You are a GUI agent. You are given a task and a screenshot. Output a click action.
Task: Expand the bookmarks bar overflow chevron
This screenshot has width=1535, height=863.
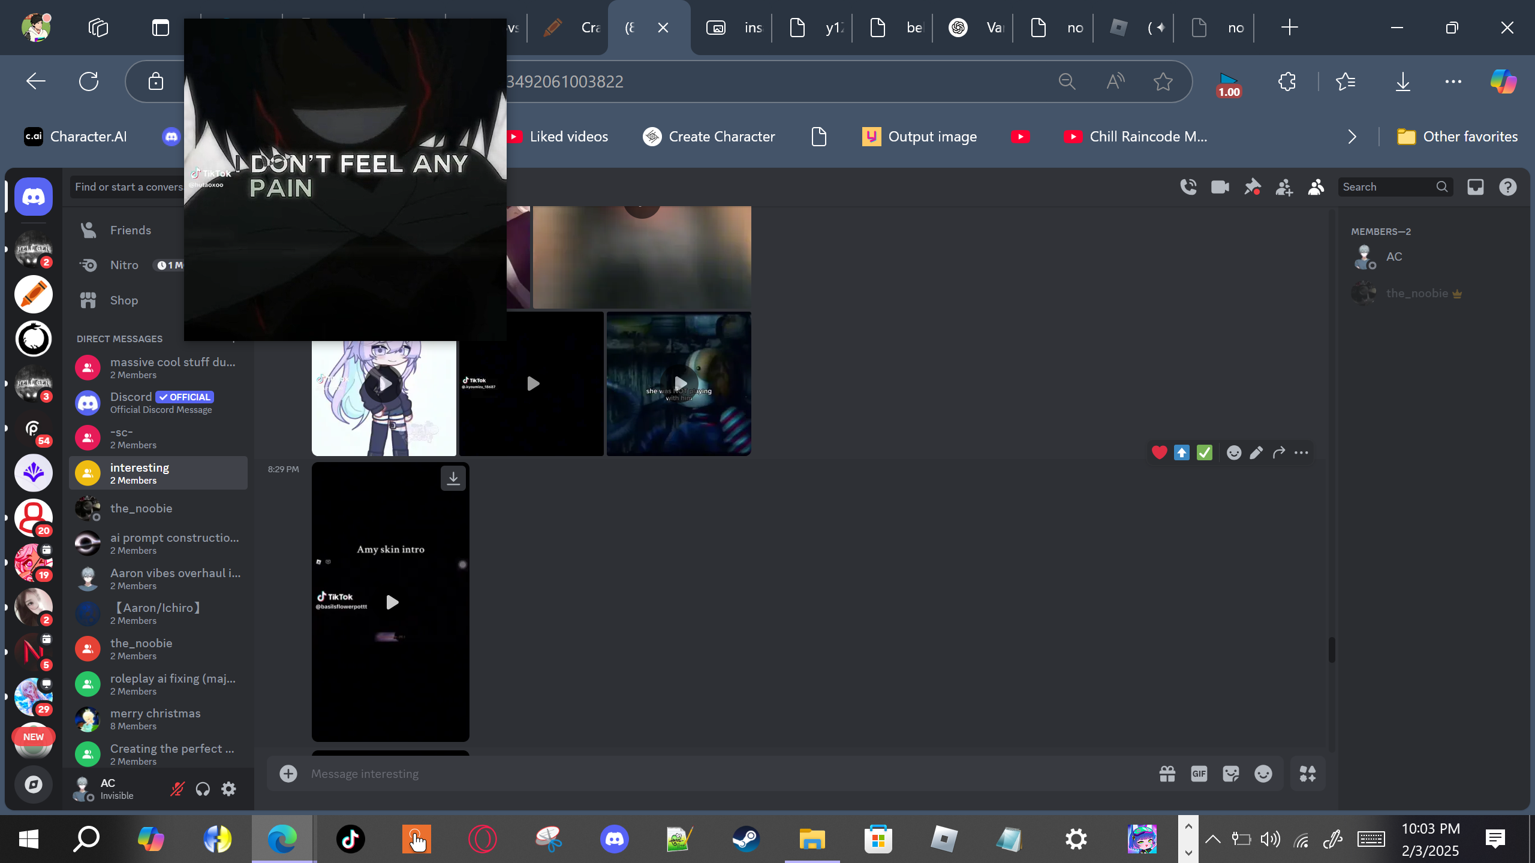[x=1352, y=137]
